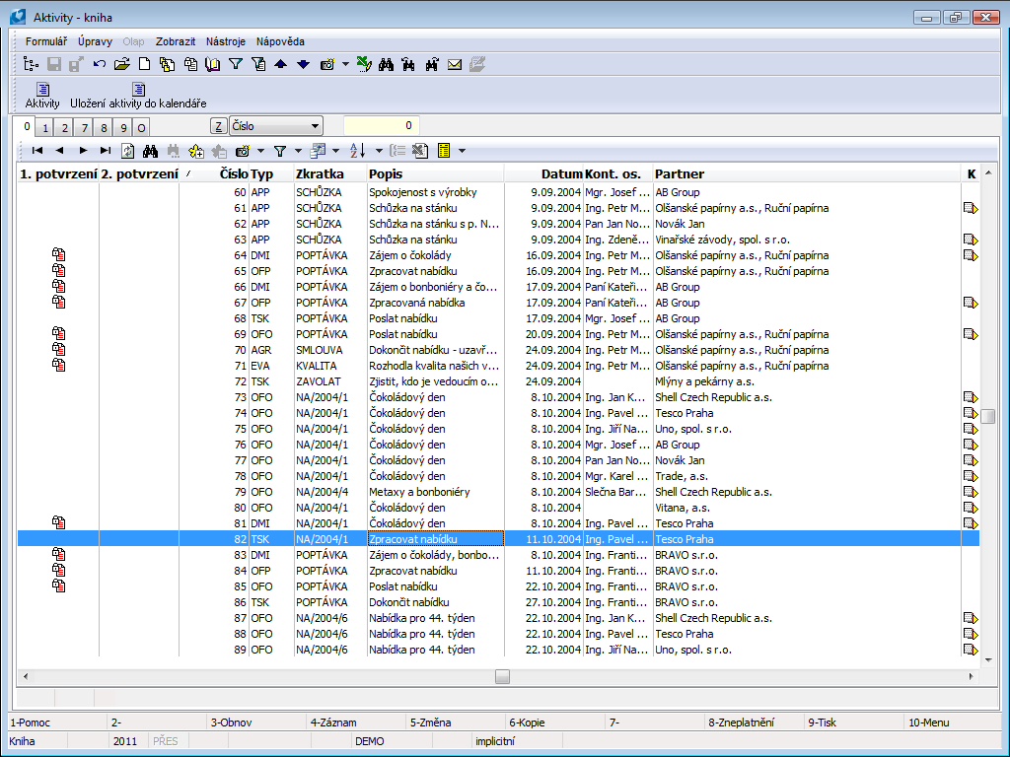Open the yellow folder icon in toolbar
This screenshot has height=757, width=1010.
tap(121, 65)
